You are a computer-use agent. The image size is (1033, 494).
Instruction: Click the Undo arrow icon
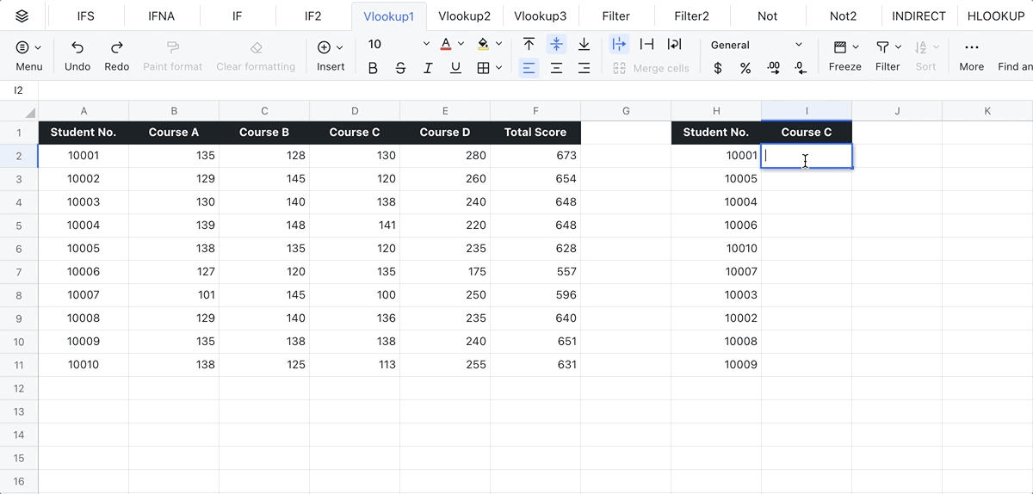[77, 47]
